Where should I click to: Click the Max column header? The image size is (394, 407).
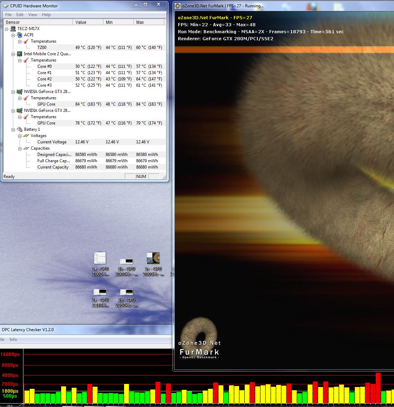pyautogui.click(x=149, y=22)
